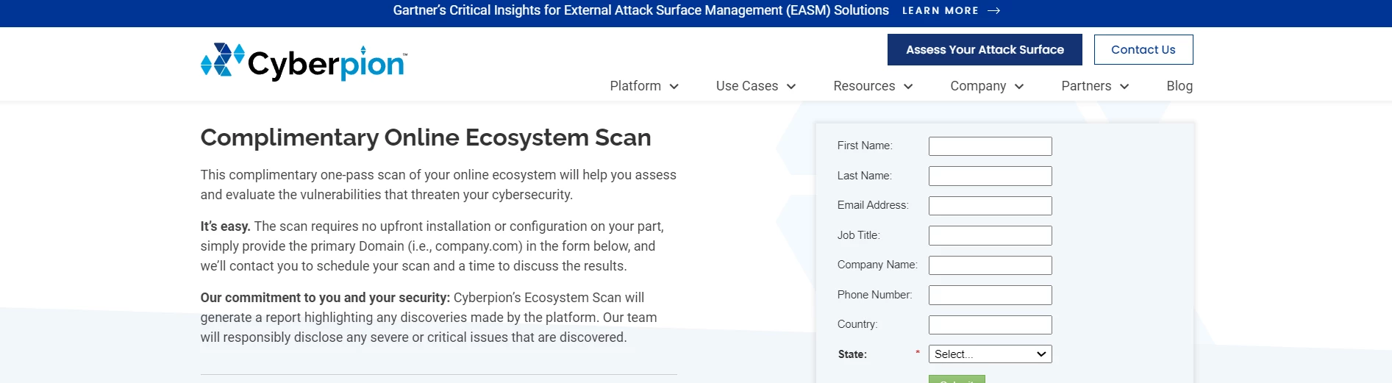The image size is (1392, 383).
Task: Click the 'State:' label
Action: 852,354
